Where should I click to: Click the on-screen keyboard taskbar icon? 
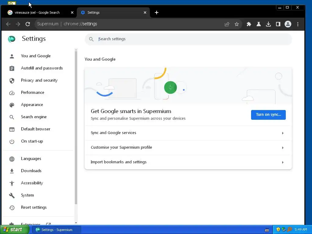[x=267, y=230]
